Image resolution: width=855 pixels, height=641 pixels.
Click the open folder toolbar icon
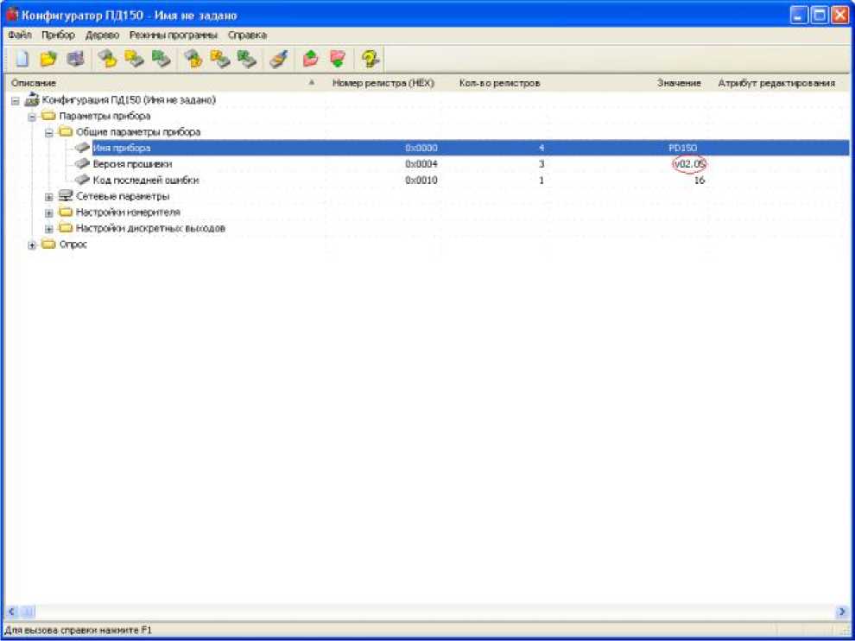click(48, 59)
